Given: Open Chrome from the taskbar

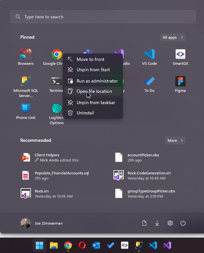Looking at the screenshot, I should point(68,245).
